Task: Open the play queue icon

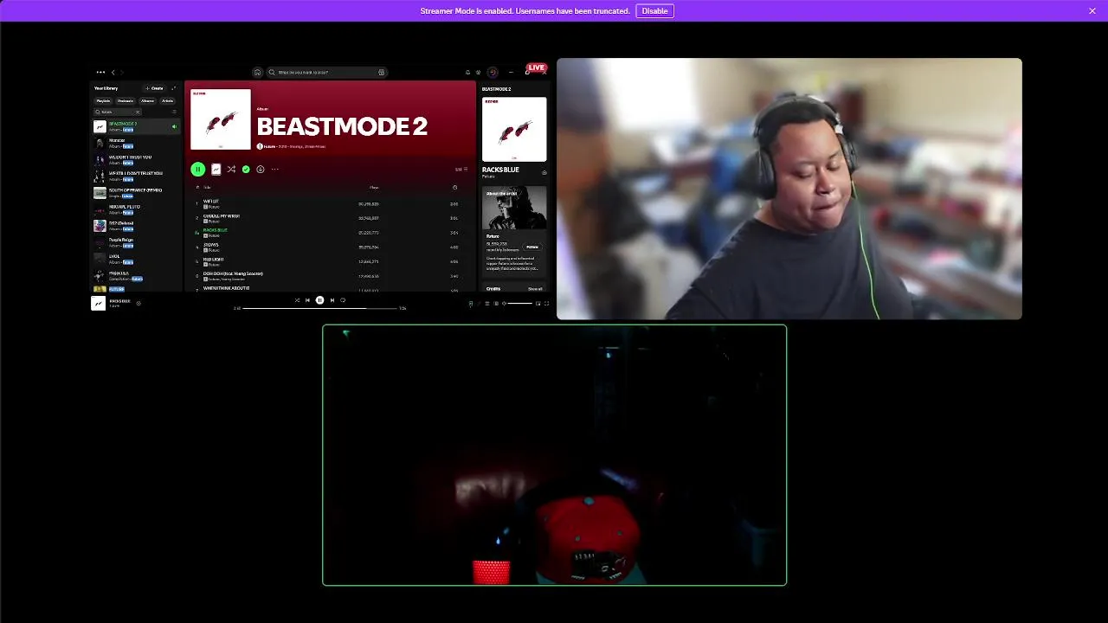Action: pos(487,304)
